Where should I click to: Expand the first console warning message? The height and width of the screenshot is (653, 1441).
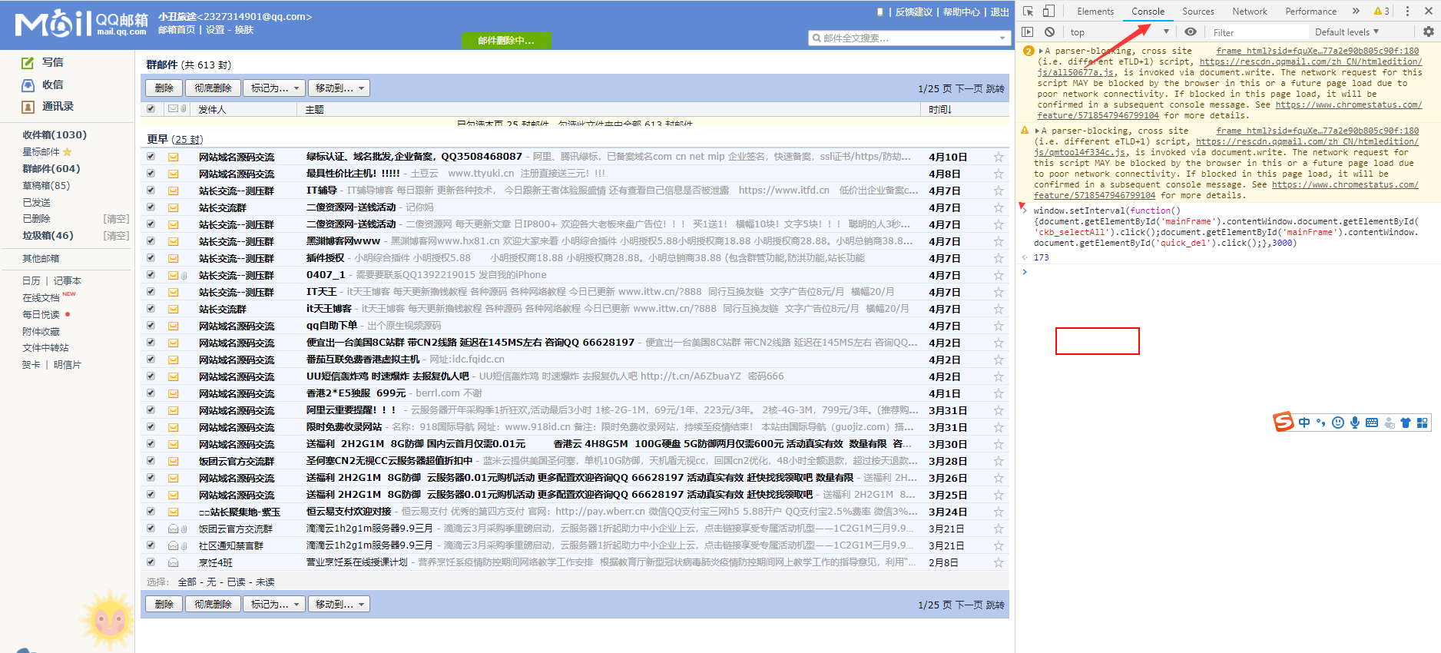tap(1041, 51)
